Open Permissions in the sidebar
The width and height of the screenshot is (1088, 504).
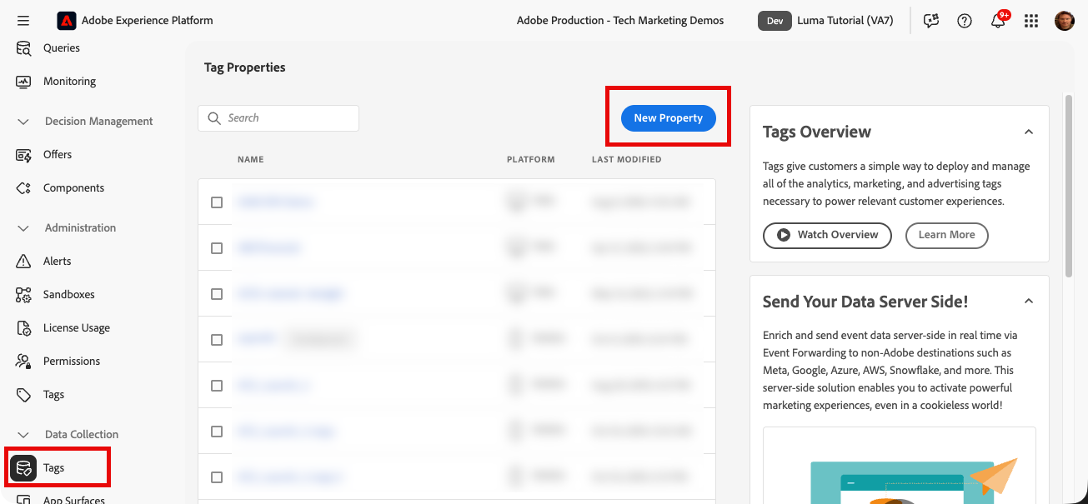coord(72,362)
